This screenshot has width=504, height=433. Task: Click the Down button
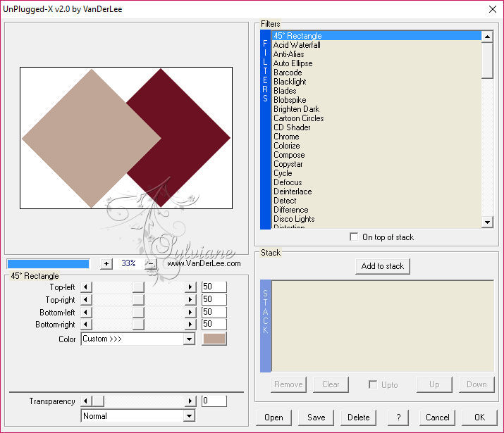point(477,384)
